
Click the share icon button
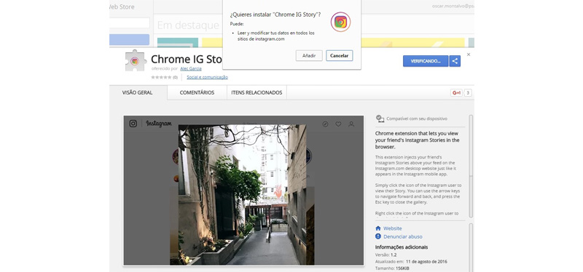point(455,61)
